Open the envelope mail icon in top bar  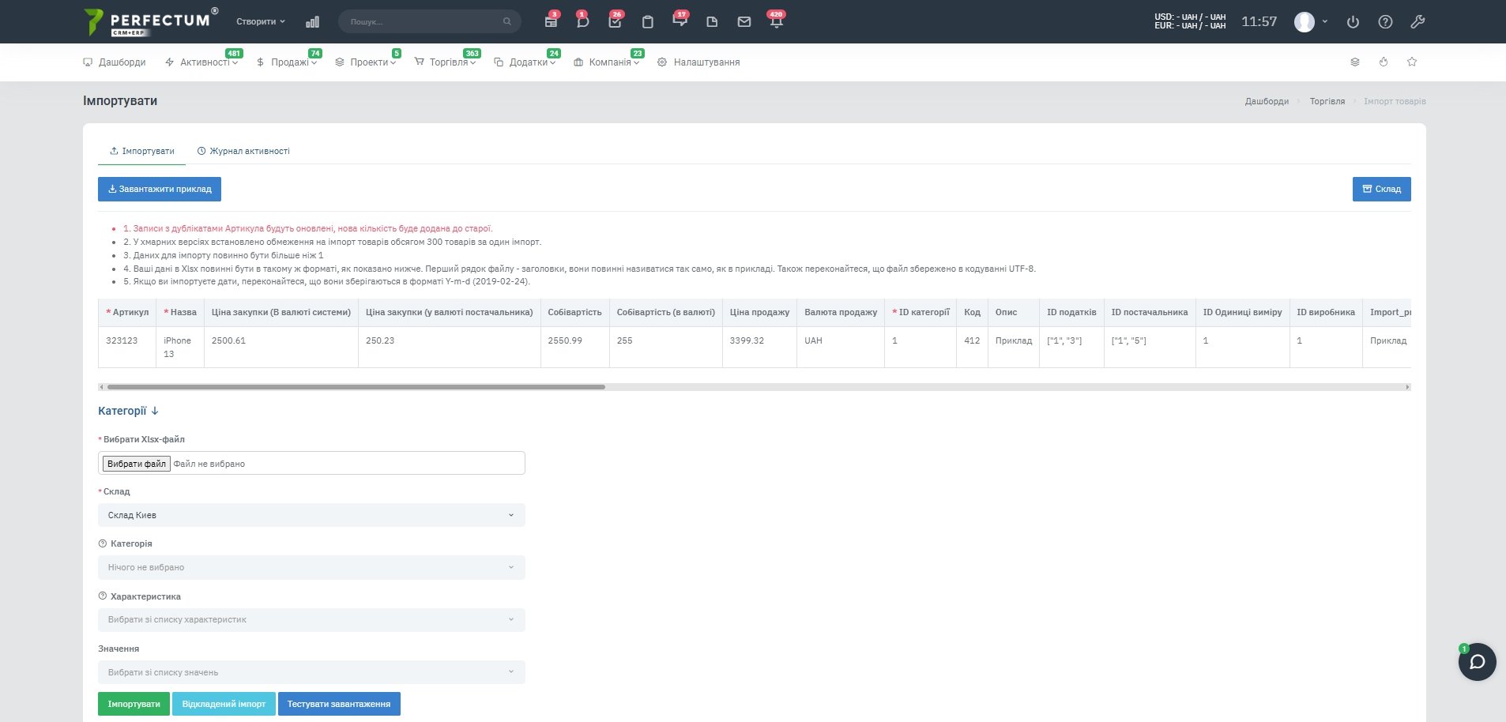point(744,22)
